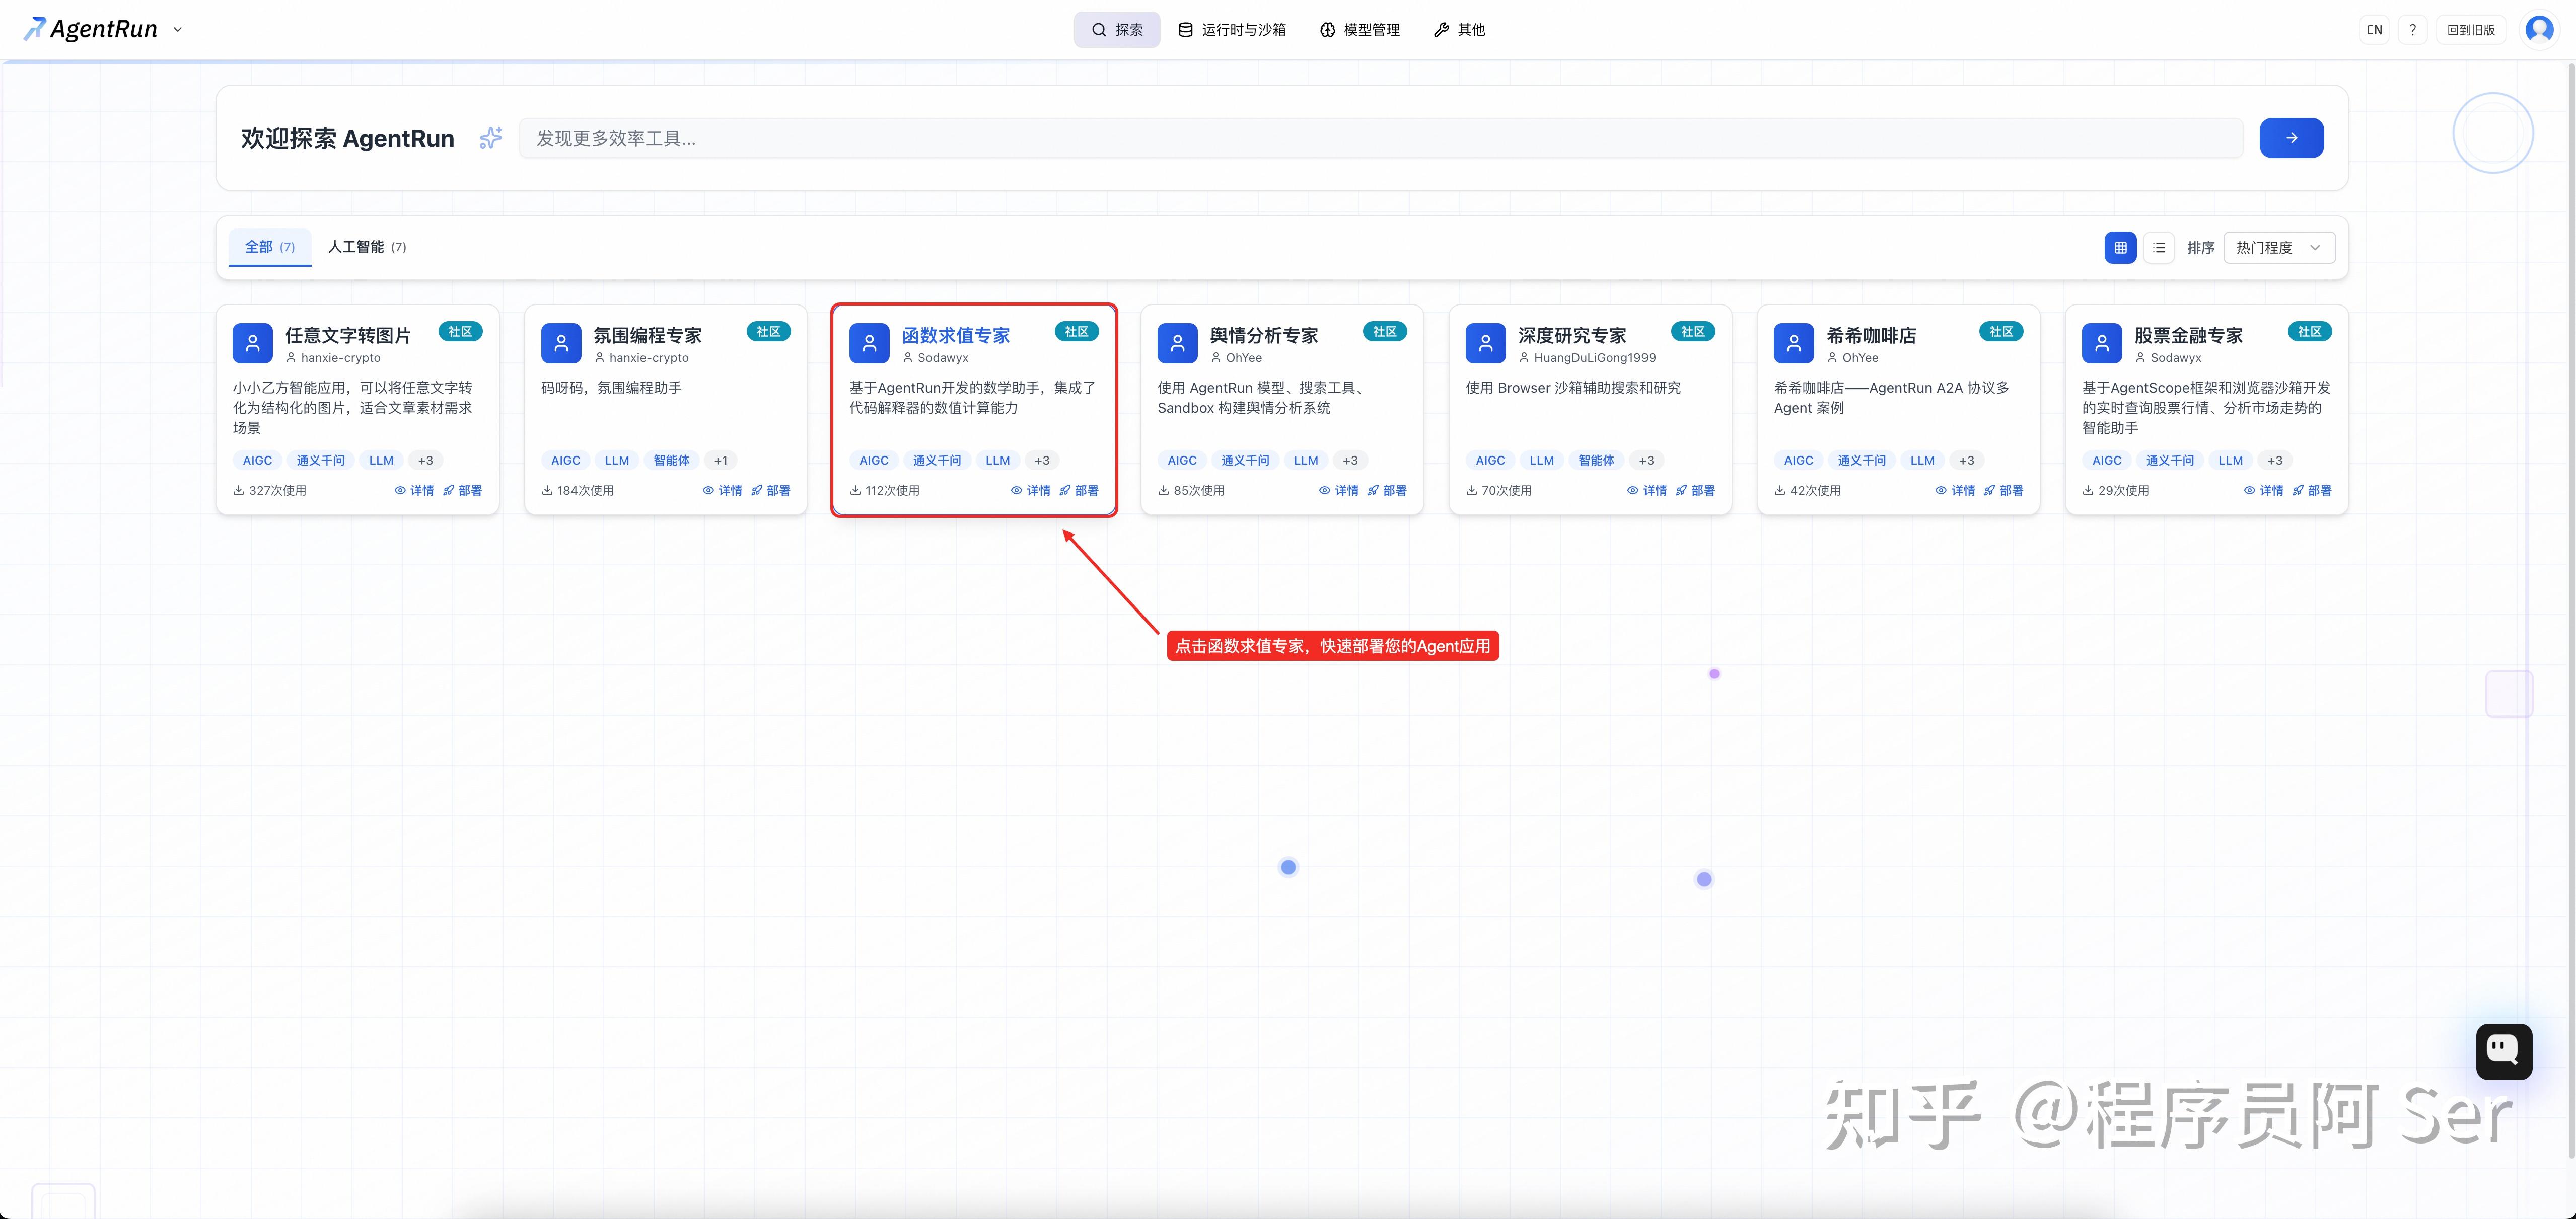The width and height of the screenshot is (2576, 1219).
Task: Click the 股票金融专家 card avatar icon
Action: [x=2101, y=343]
